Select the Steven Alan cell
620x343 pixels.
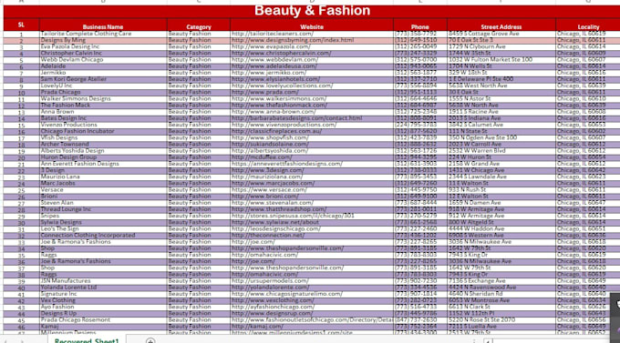point(103,203)
